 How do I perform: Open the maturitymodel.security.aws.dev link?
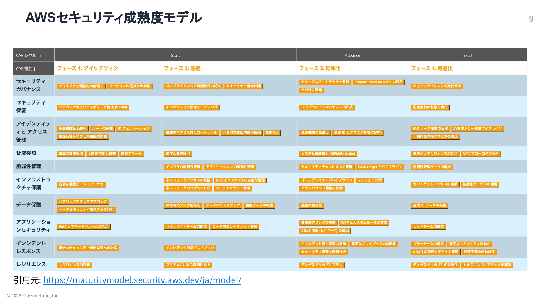142,280
